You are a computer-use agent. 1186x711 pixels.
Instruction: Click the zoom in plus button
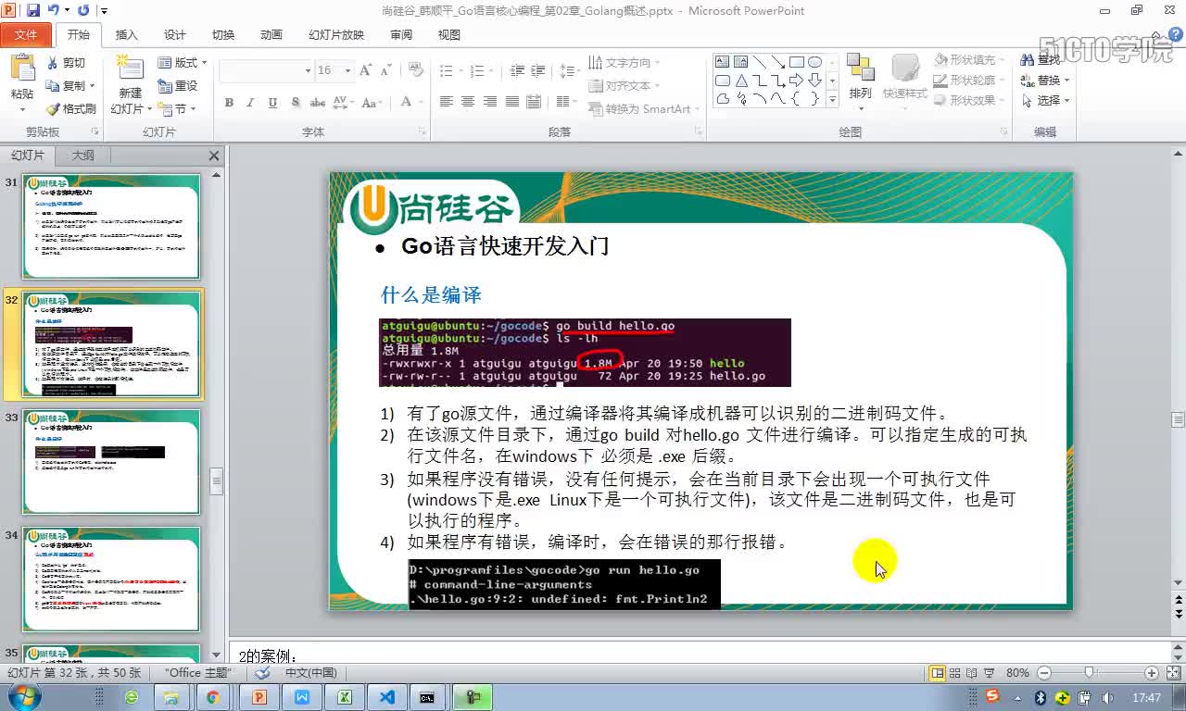click(x=1151, y=673)
